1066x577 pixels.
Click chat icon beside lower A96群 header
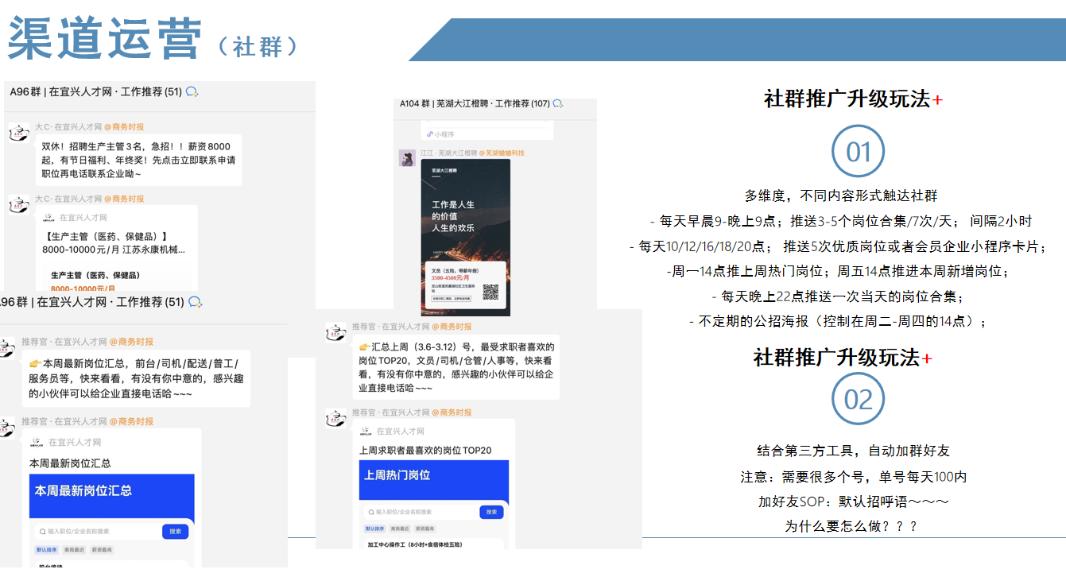coord(195,302)
